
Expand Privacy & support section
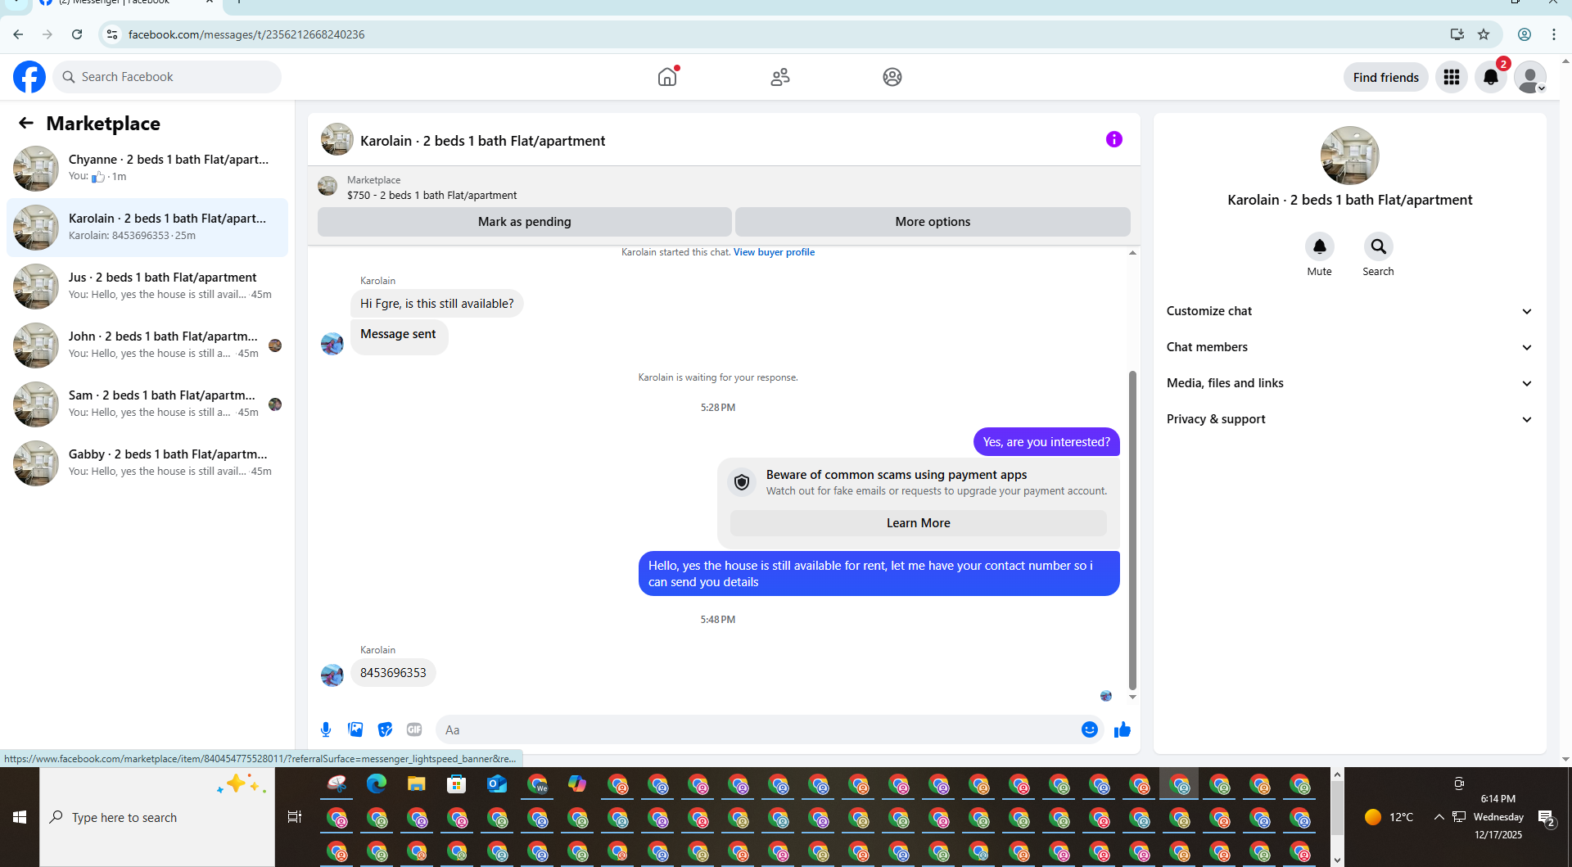coord(1349,419)
